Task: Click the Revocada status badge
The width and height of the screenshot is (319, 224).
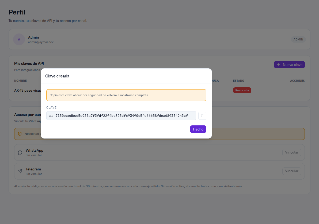Action: [242, 90]
